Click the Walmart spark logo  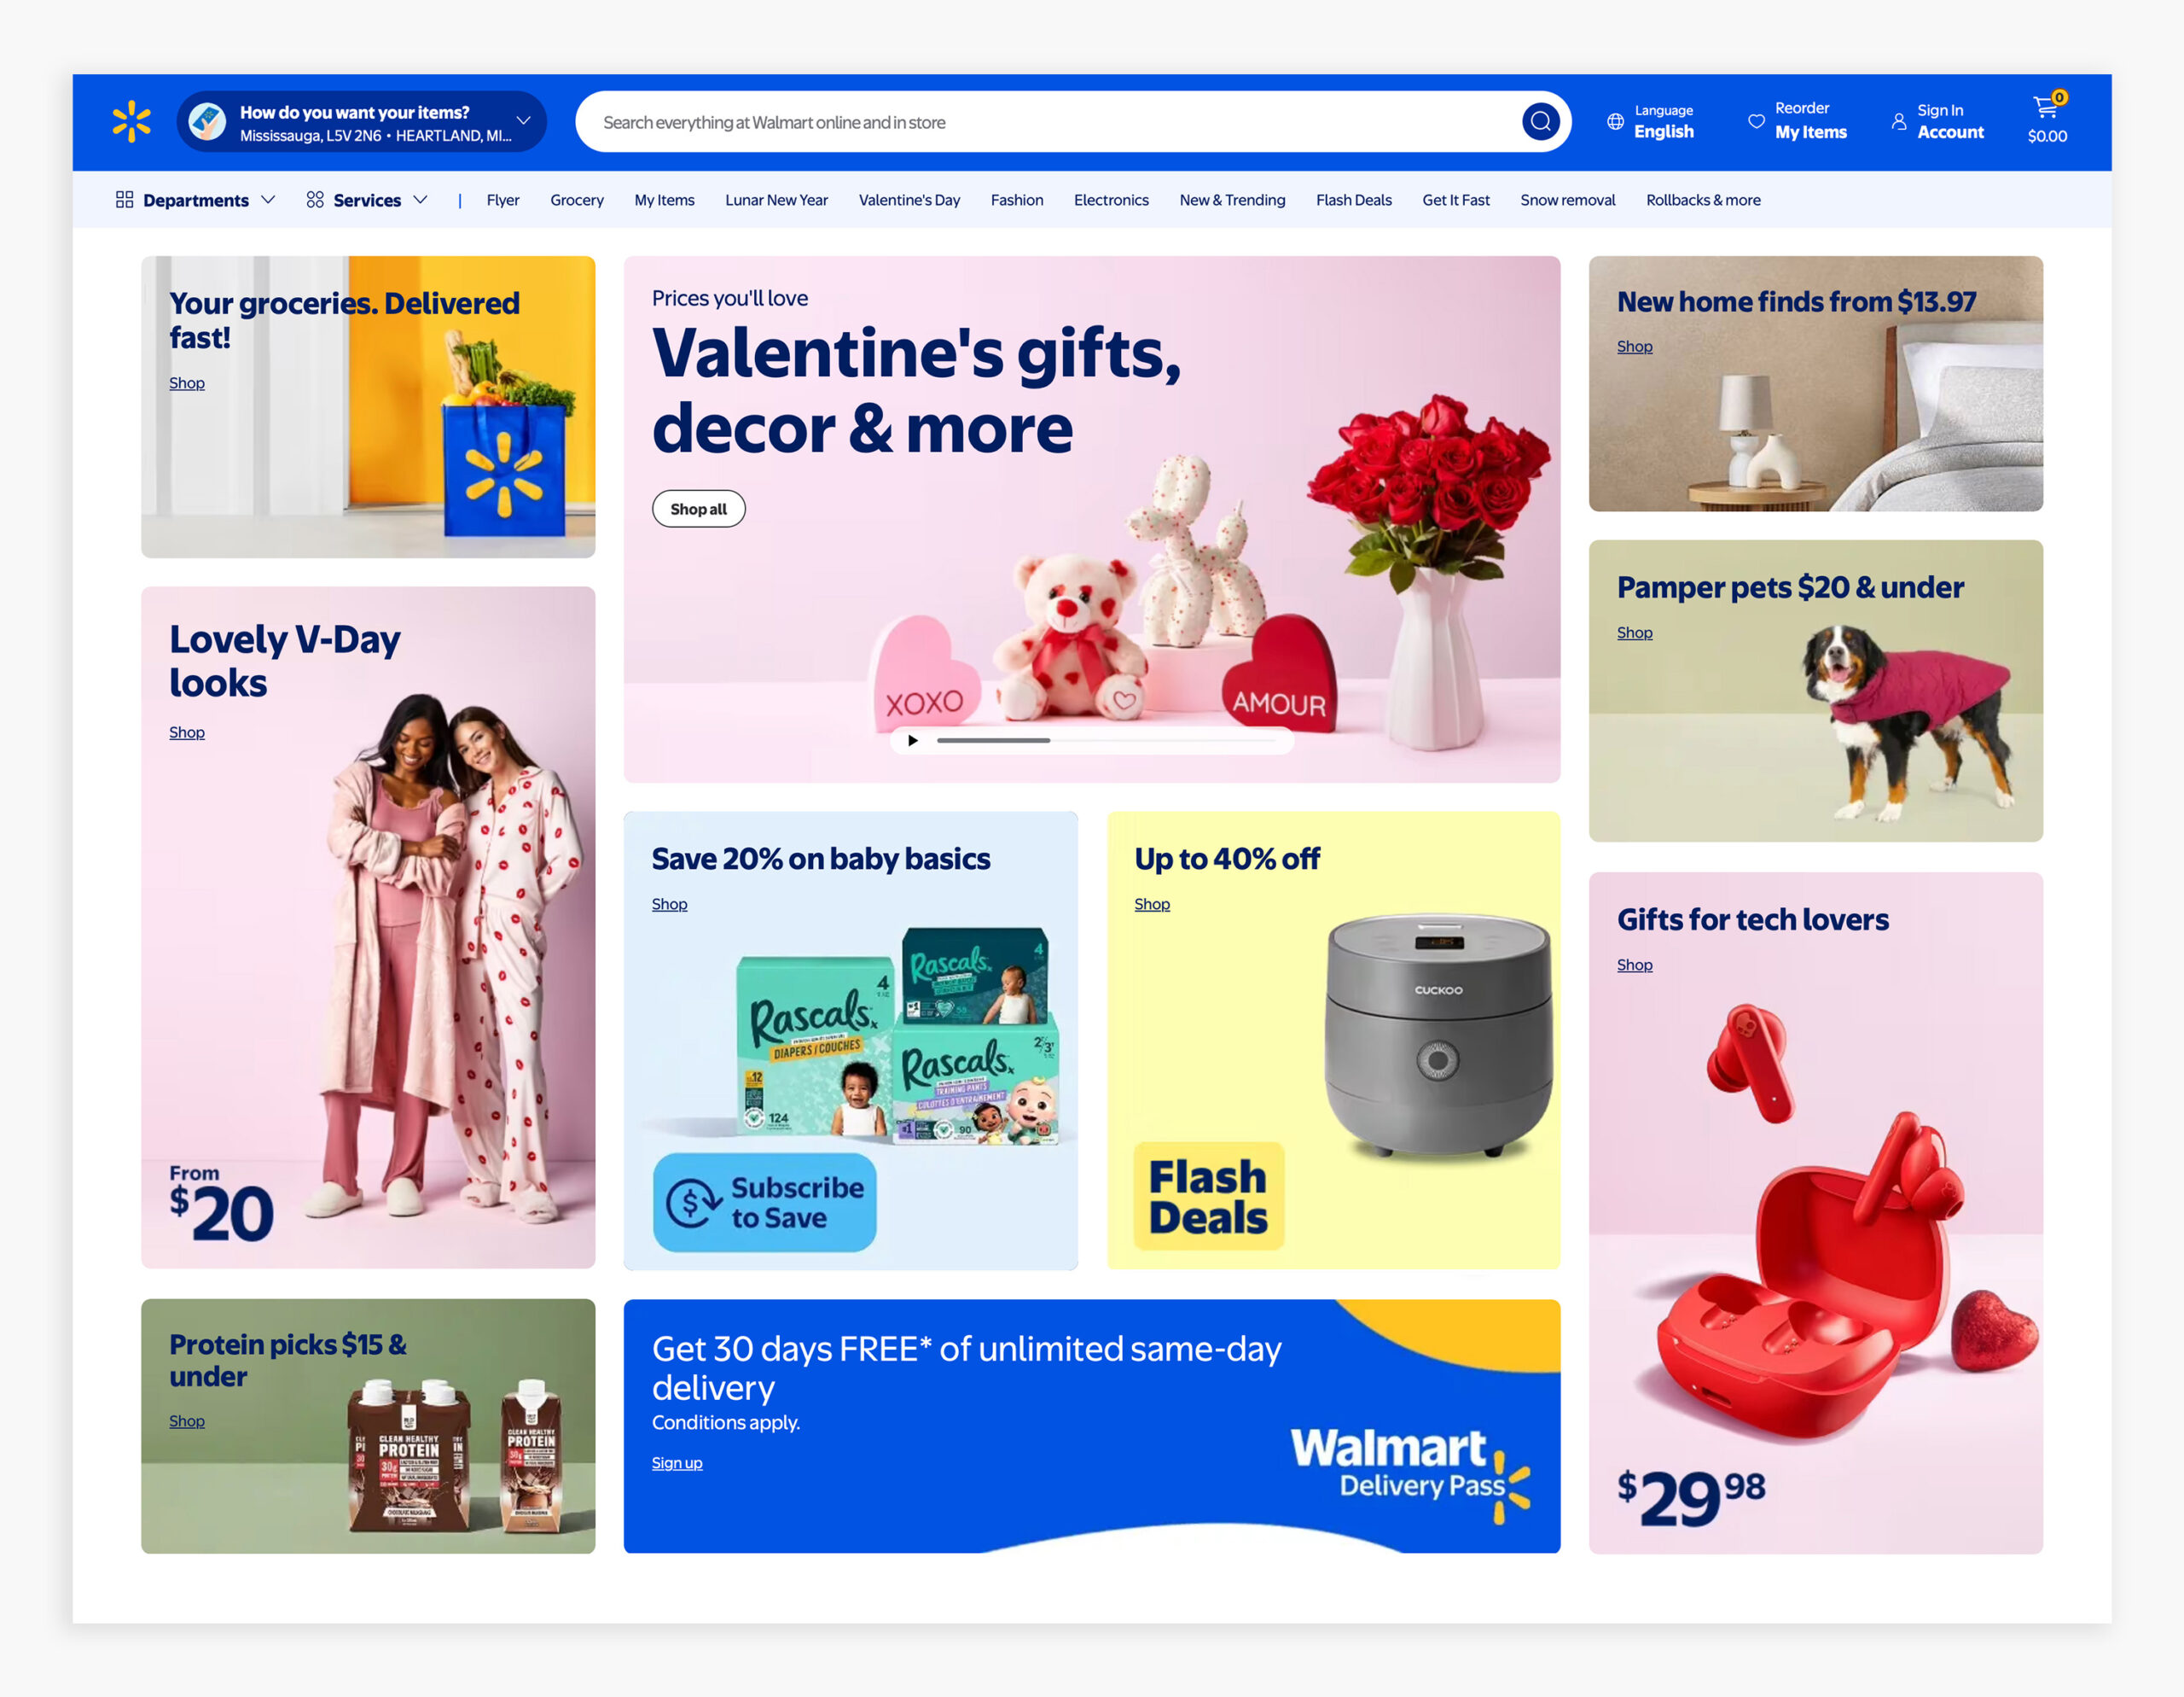click(131, 121)
